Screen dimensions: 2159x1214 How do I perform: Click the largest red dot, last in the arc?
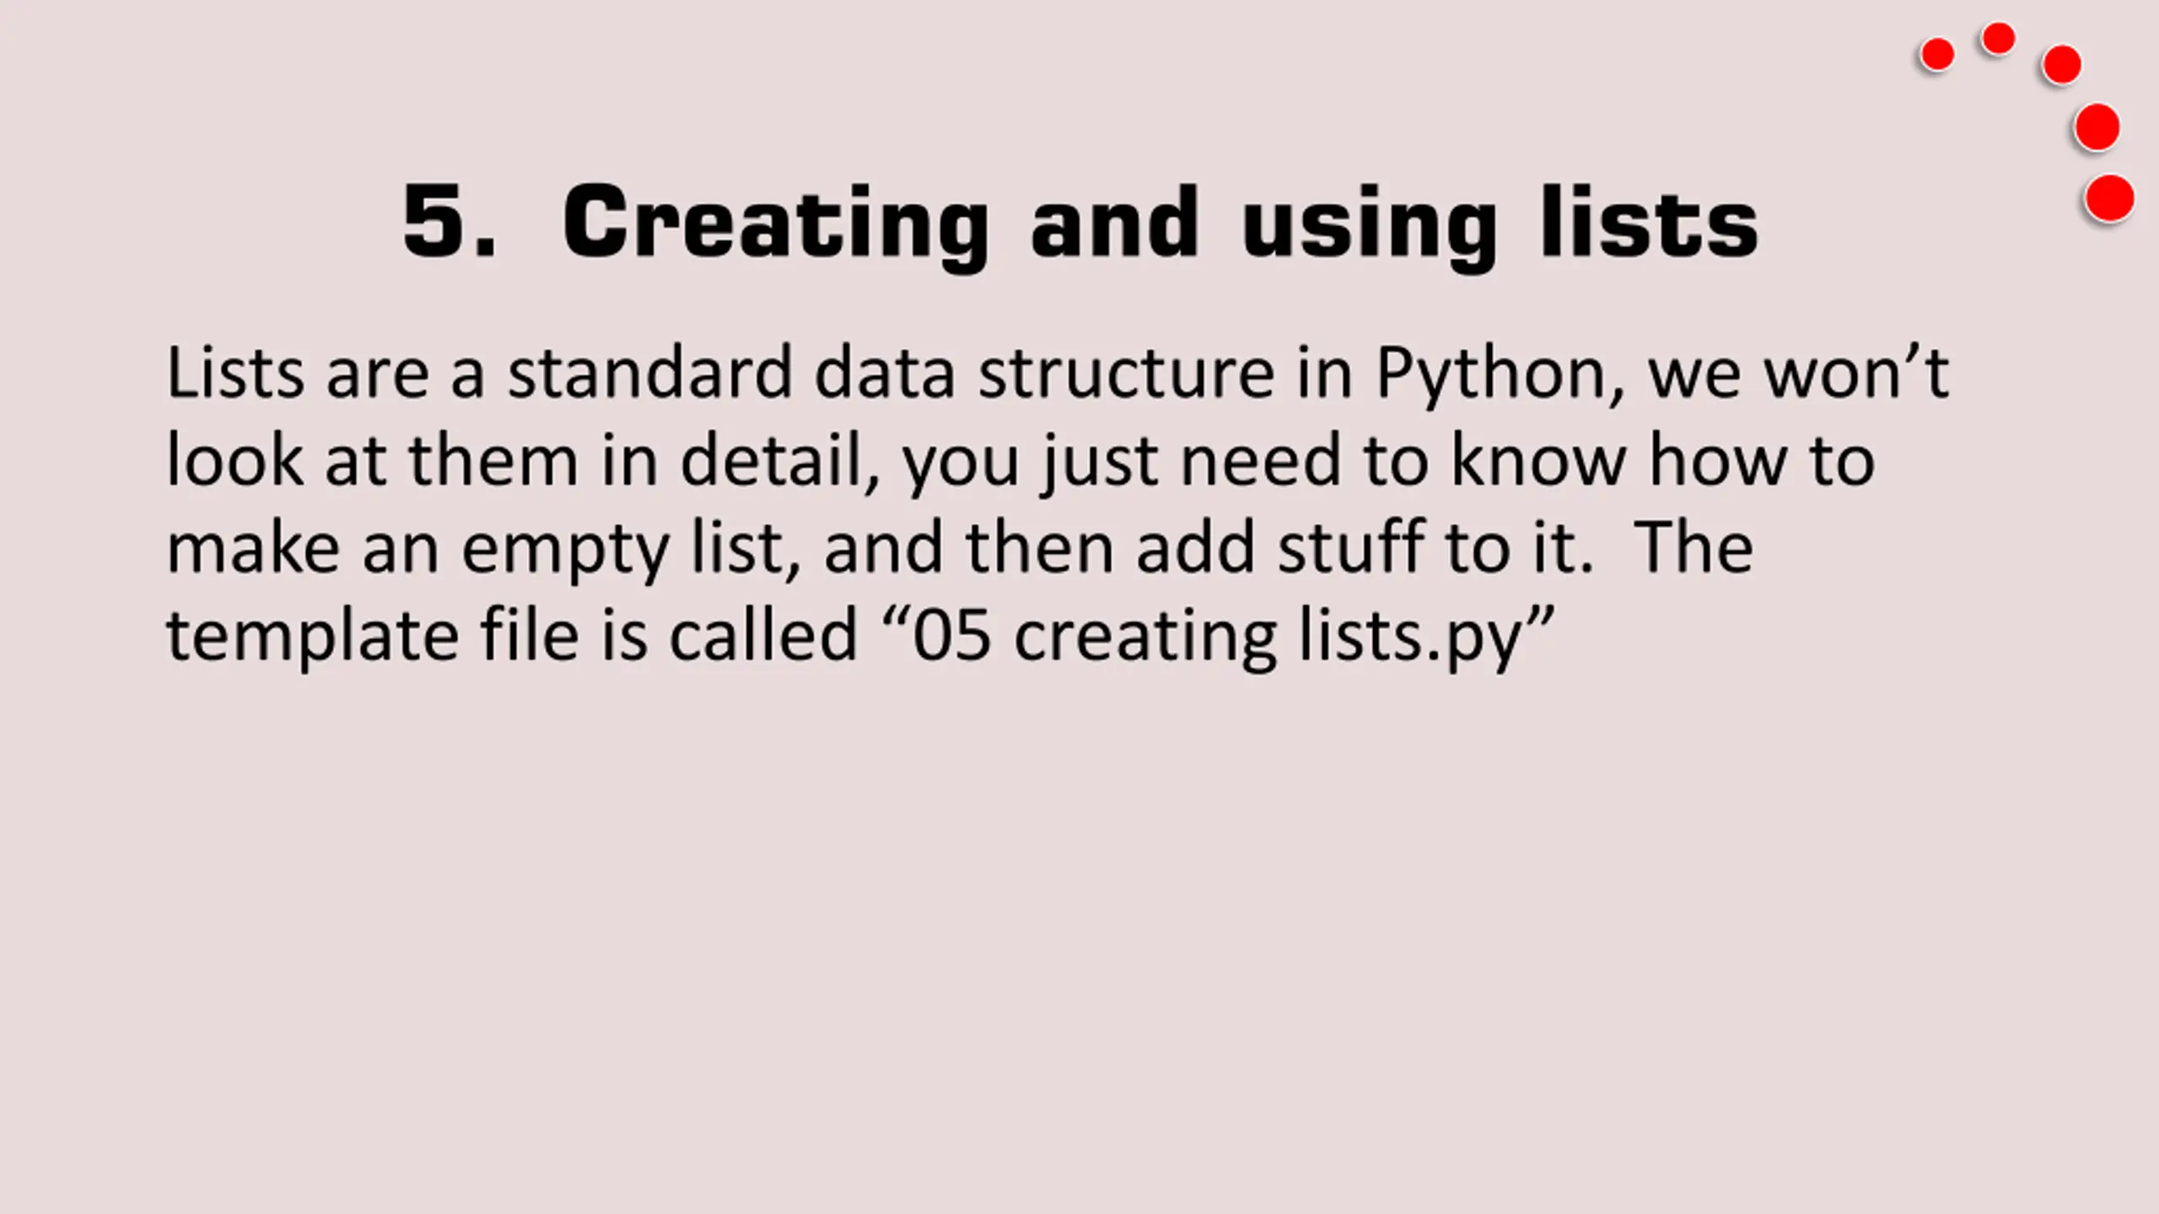(x=2109, y=199)
